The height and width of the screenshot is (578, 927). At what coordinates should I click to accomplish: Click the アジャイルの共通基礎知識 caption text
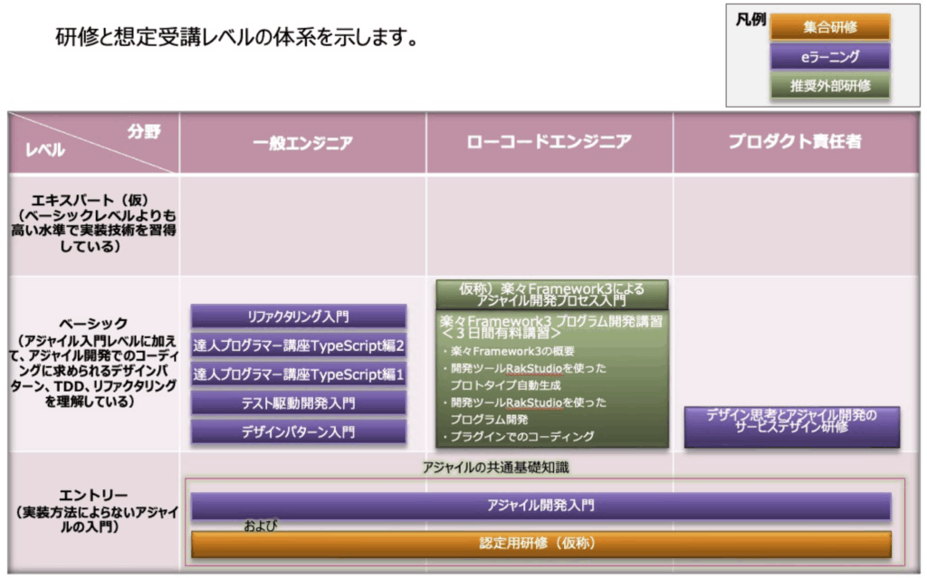click(496, 468)
